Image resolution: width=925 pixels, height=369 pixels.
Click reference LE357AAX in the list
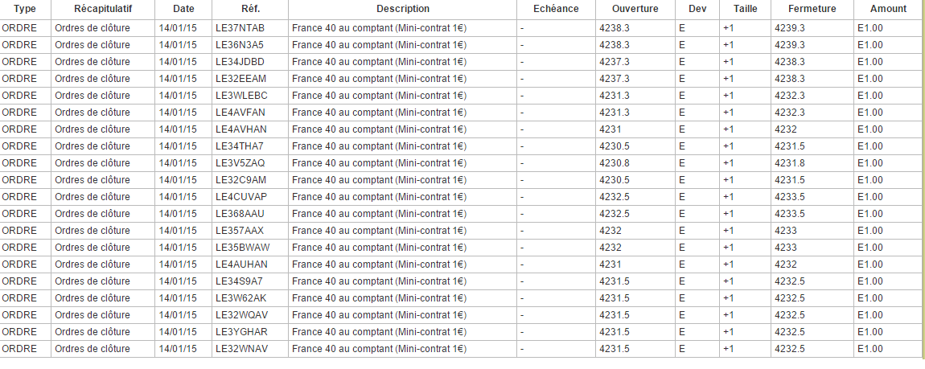coord(240,230)
